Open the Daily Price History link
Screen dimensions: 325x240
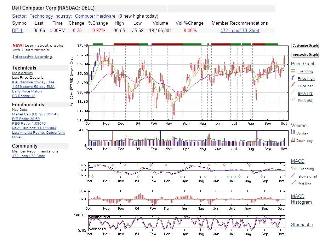pos(27,91)
